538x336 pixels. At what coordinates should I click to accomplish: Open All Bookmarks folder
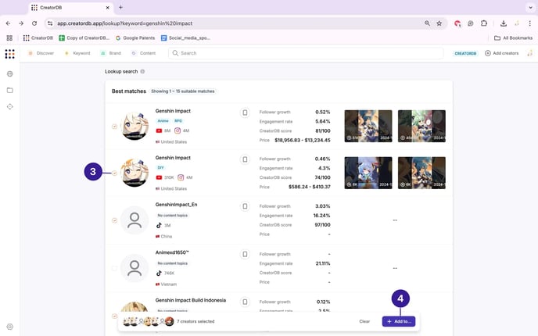click(x=513, y=38)
